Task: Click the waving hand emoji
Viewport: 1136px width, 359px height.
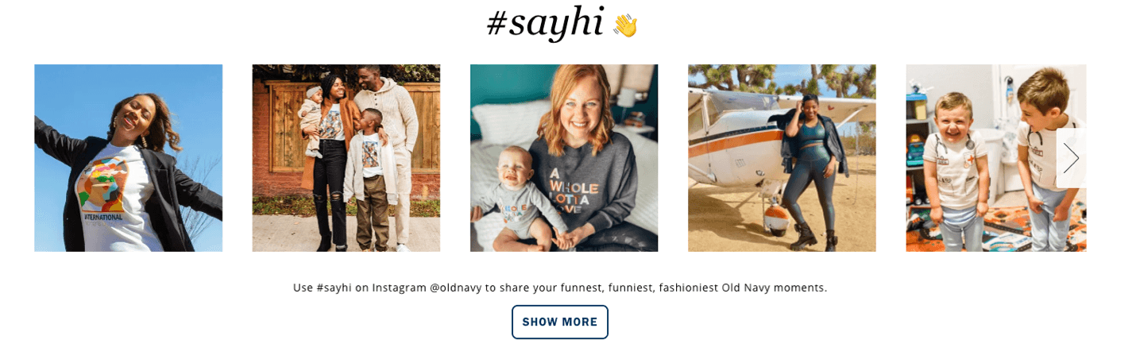Action: pos(625,25)
